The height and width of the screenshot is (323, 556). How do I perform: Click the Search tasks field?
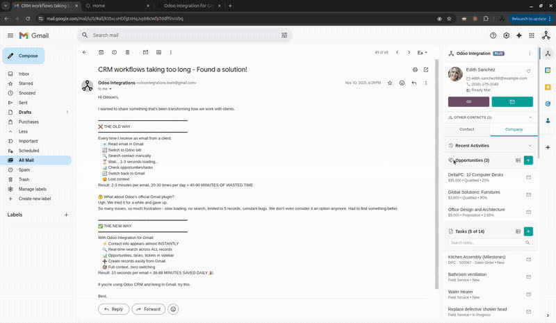[x=490, y=243]
